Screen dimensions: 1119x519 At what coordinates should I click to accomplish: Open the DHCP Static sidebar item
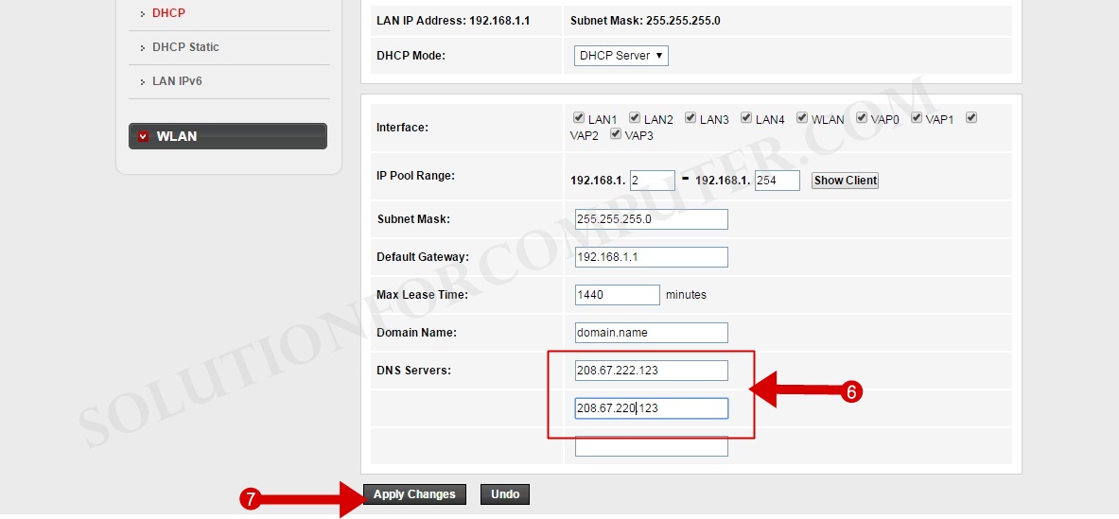click(185, 47)
